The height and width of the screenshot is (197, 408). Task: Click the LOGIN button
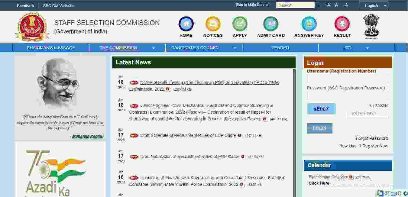click(319, 128)
